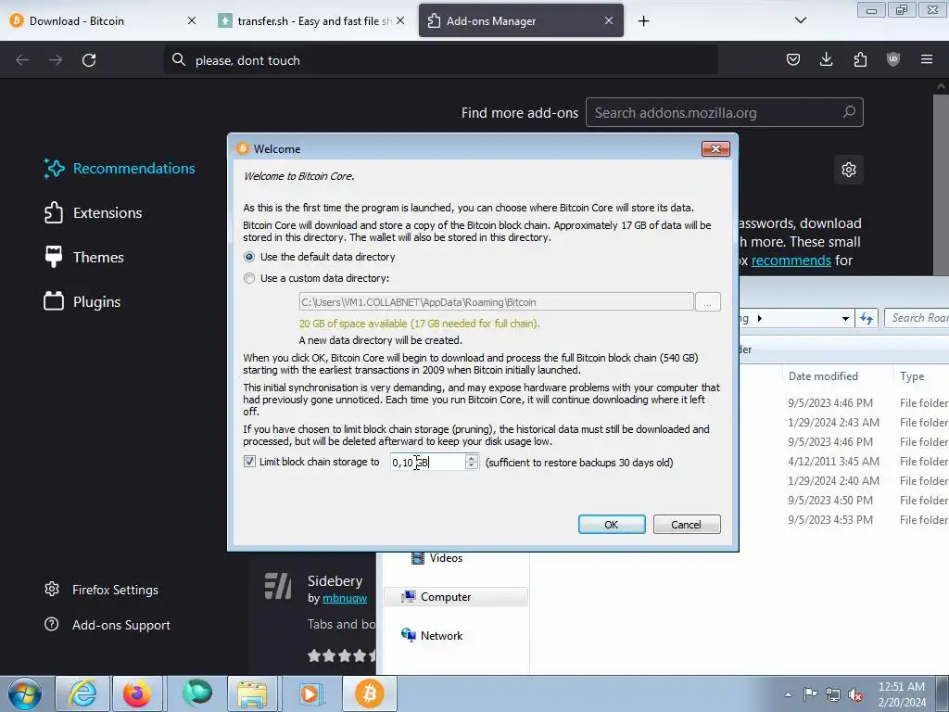This screenshot has width=949, height=712.
Task: Follow the 'recommends' link
Action: [x=791, y=261]
